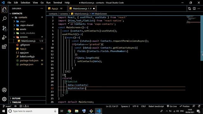Open the Run and Debug view
203x114 pixels.
tap(4, 37)
